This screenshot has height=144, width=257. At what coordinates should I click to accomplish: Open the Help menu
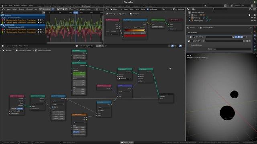(x=31, y=6)
